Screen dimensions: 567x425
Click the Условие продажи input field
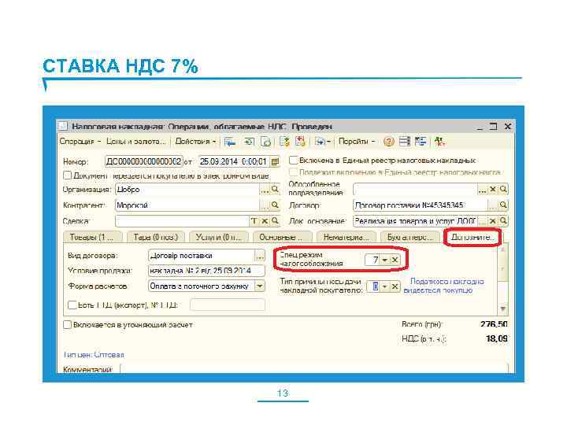click(x=206, y=271)
